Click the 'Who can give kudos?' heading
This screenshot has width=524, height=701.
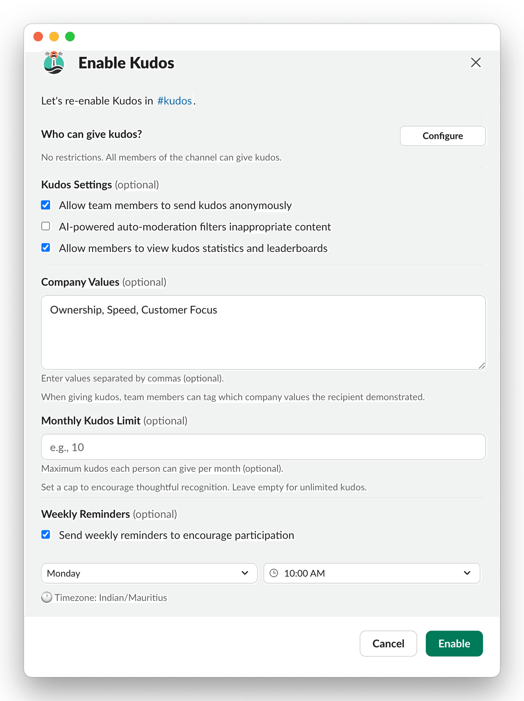(92, 134)
